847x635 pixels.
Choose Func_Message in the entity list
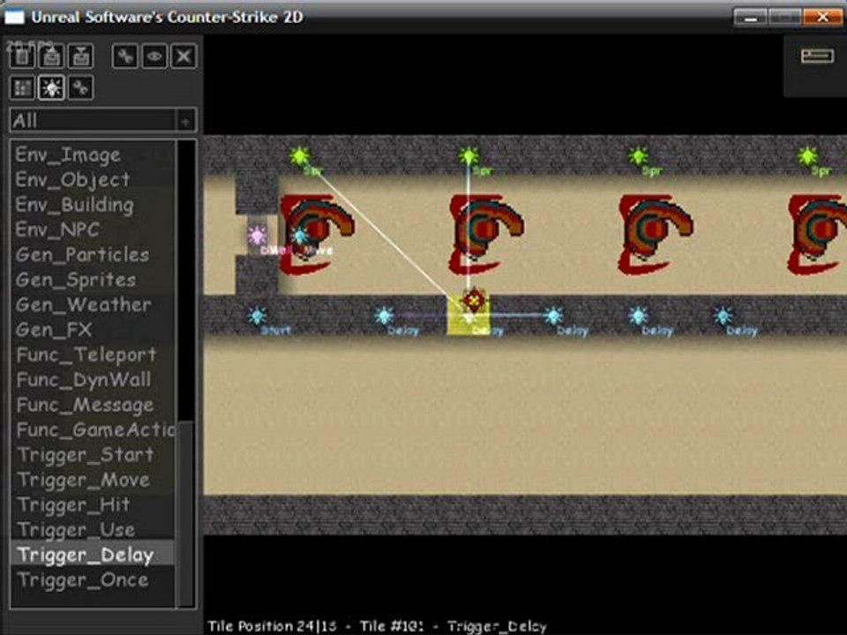(93, 405)
